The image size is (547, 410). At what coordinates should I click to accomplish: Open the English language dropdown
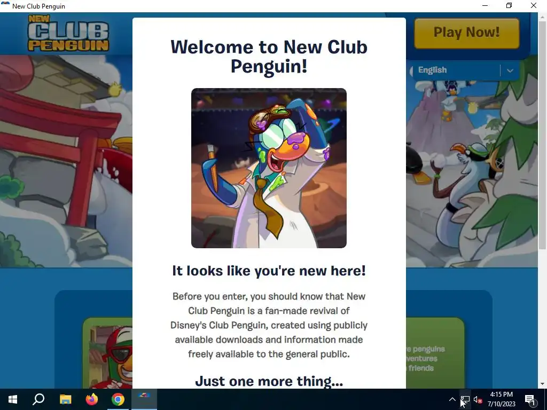(x=465, y=70)
